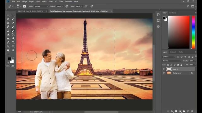Image resolution: width=202 pixels, height=113 pixels.
Task: Toggle lock image pixels
Action: [171, 65]
